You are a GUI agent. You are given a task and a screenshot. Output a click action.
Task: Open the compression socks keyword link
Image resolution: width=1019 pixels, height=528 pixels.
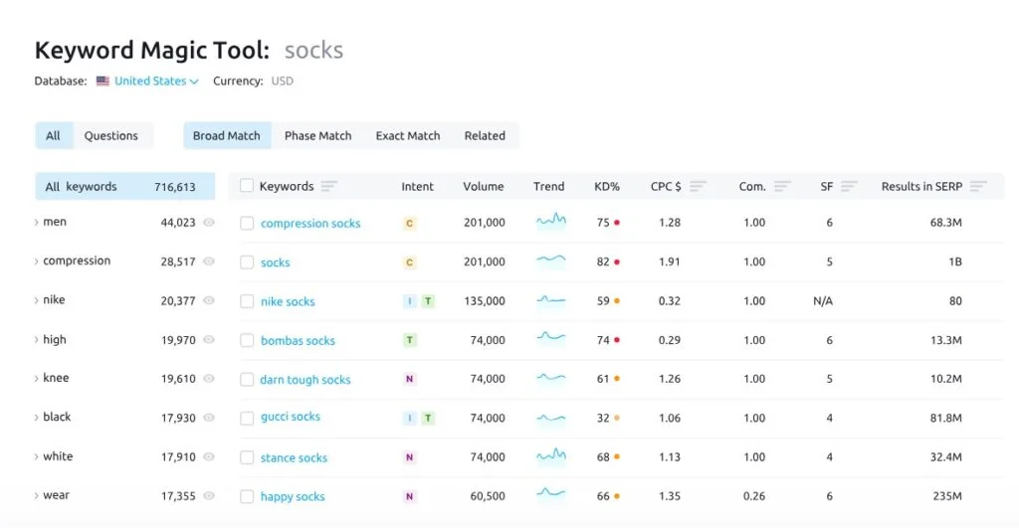[x=310, y=224]
